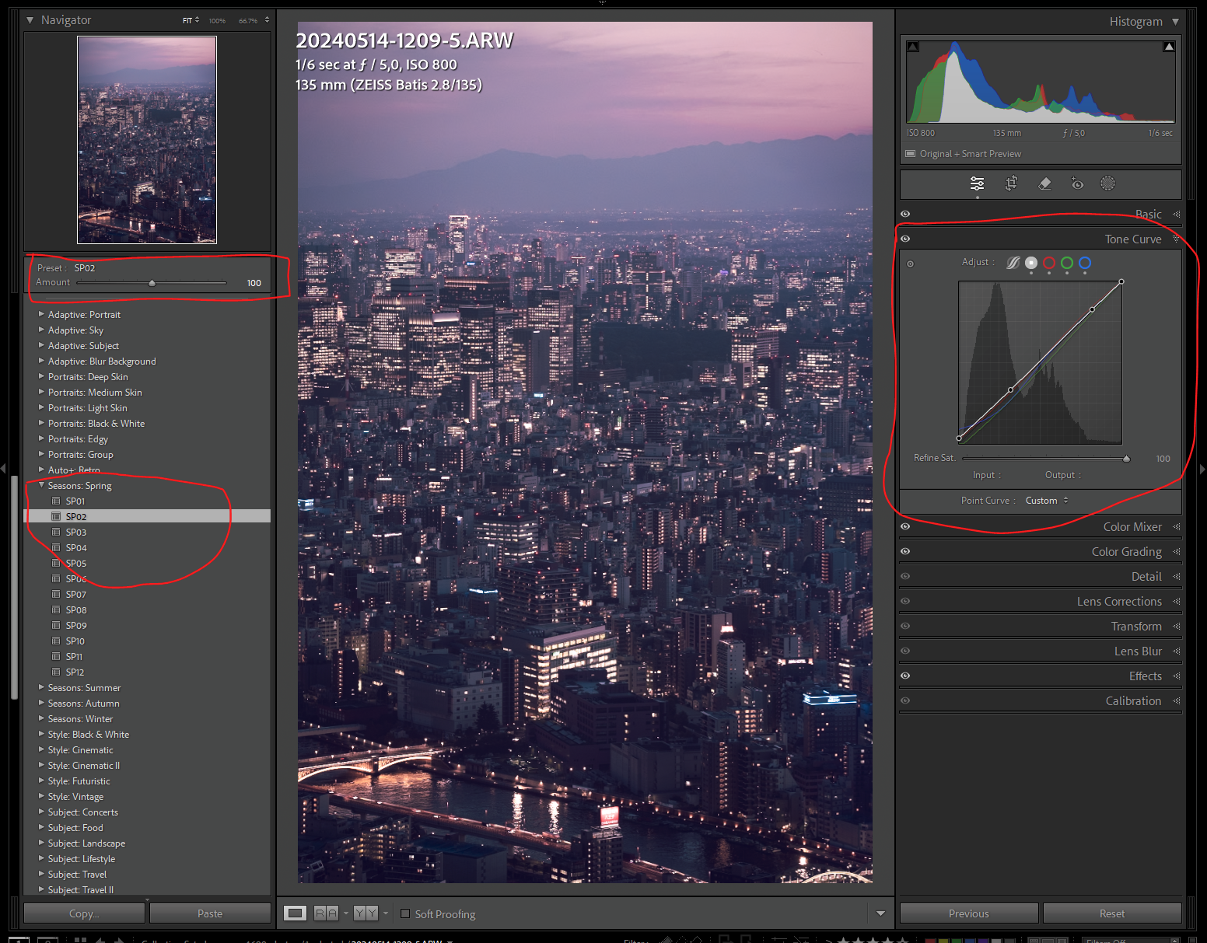This screenshot has height=943, width=1207.
Task: Select the Red Eye Correction tool
Action: [1077, 183]
